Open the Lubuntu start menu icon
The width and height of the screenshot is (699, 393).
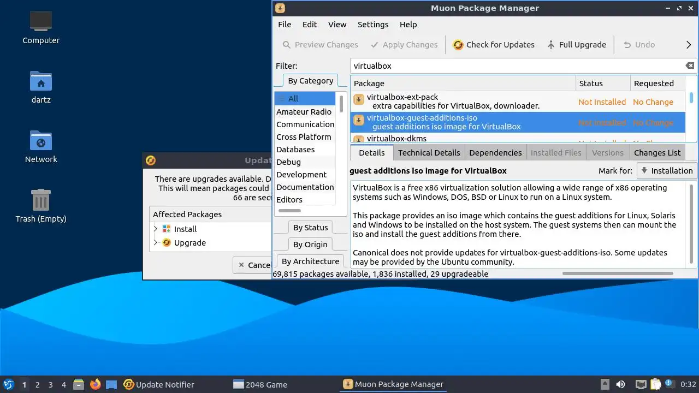click(8, 384)
